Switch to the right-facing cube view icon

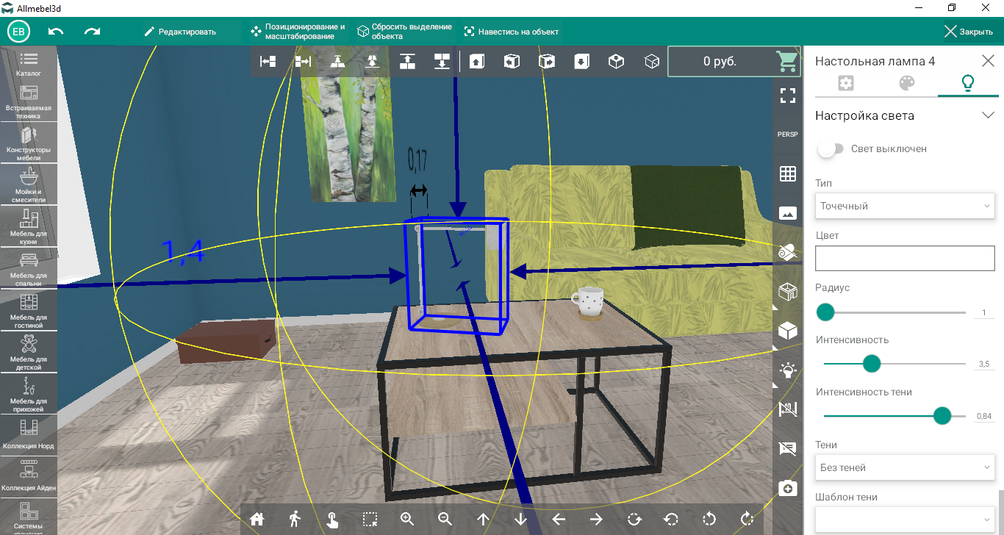click(547, 62)
